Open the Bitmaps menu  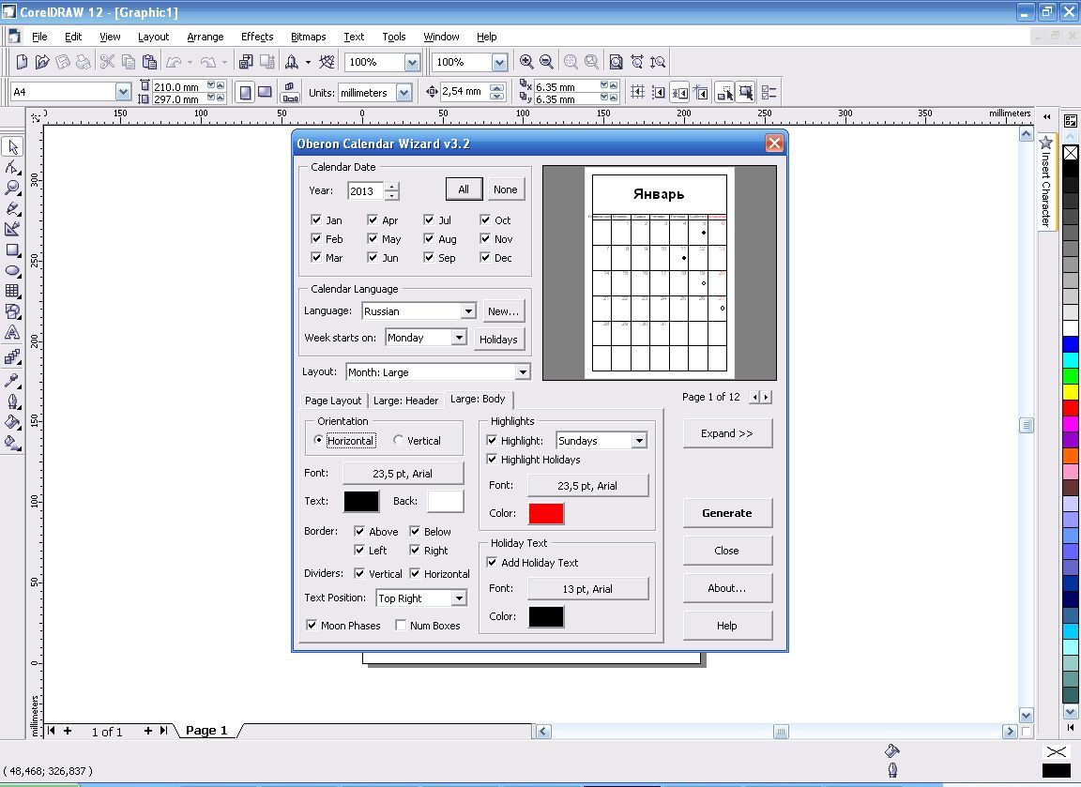(308, 37)
